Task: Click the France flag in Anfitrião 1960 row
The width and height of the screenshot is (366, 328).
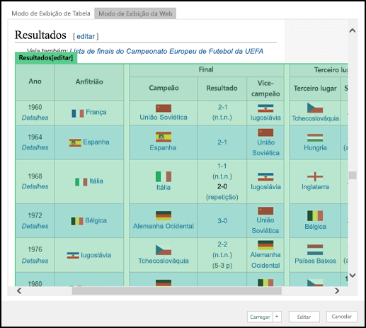Action: click(78, 113)
